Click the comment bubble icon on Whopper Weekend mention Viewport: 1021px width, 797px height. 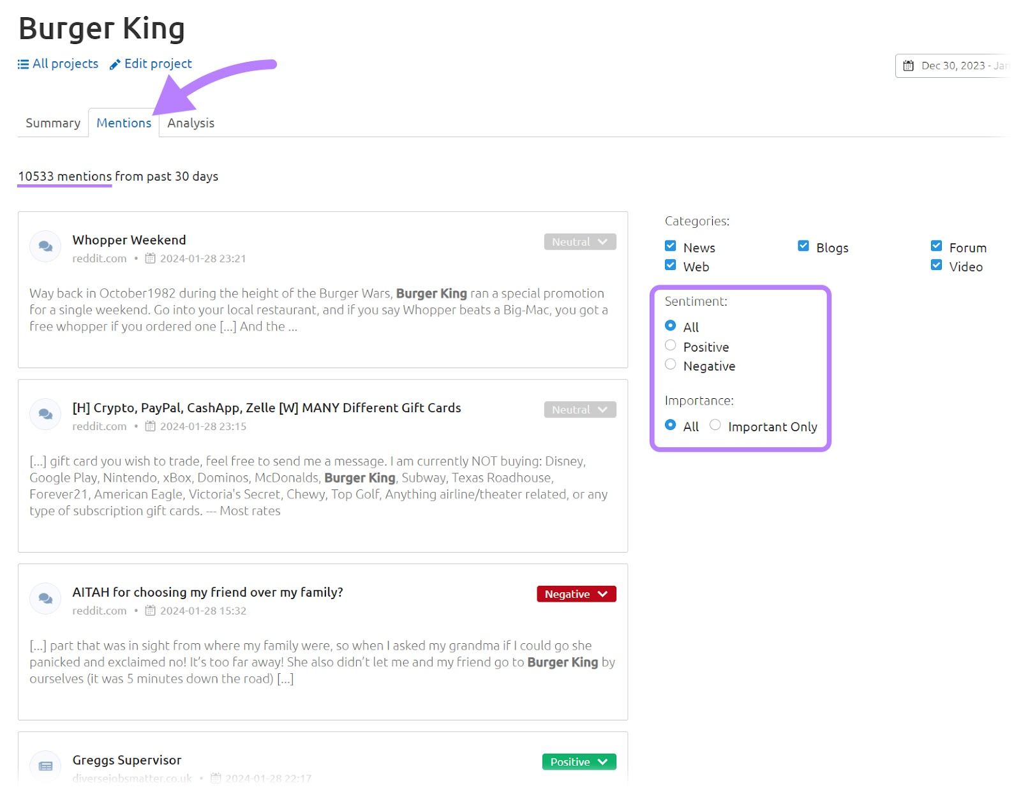(45, 246)
